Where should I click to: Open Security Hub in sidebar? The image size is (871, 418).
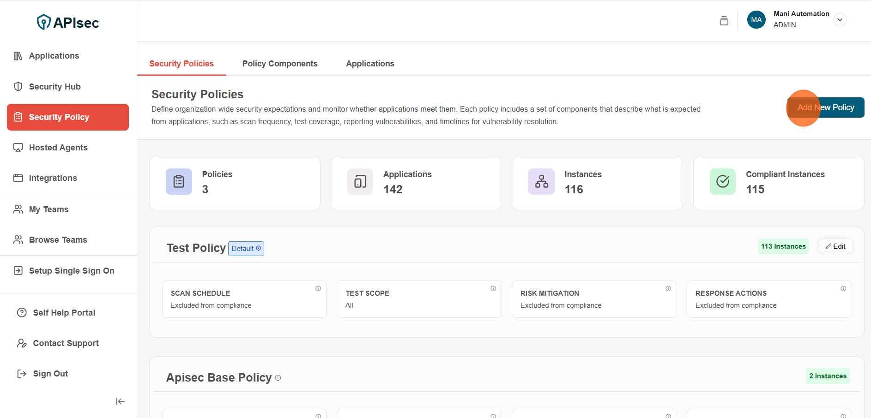point(54,87)
